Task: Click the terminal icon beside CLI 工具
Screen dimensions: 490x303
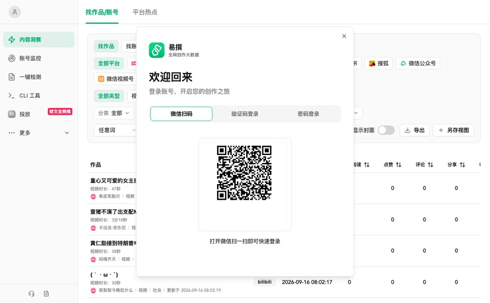Action: (x=12, y=96)
